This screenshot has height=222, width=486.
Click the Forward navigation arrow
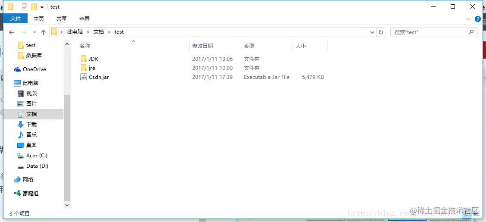pos(25,32)
